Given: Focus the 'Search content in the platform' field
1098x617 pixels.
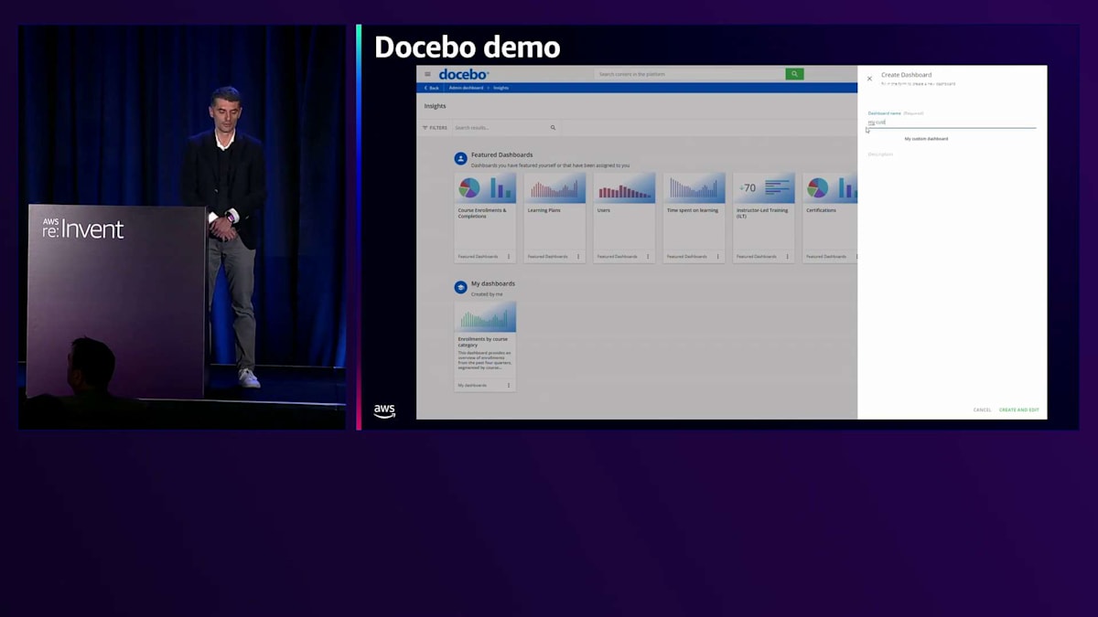Looking at the screenshot, I should click(x=689, y=74).
